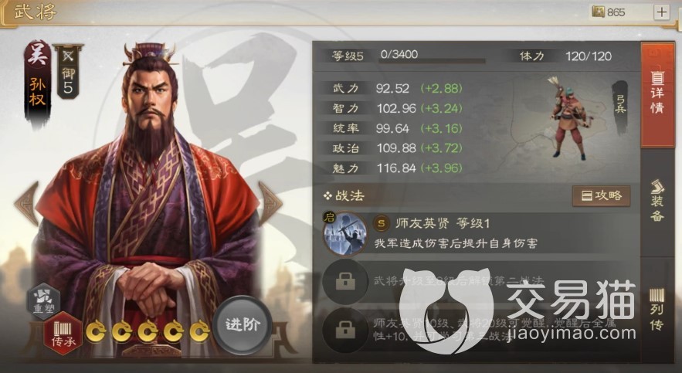This screenshot has height=373, width=682.
Task: Tap the 师友英贤 skill portrait icon
Action: pyautogui.click(x=345, y=233)
